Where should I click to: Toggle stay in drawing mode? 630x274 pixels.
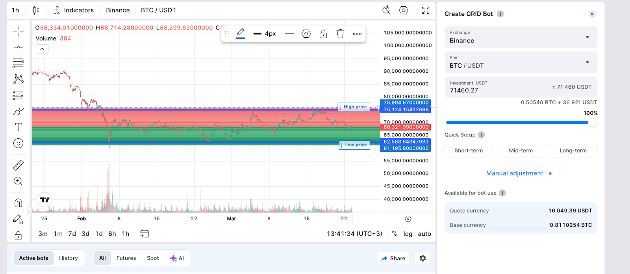(x=18, y=219)
